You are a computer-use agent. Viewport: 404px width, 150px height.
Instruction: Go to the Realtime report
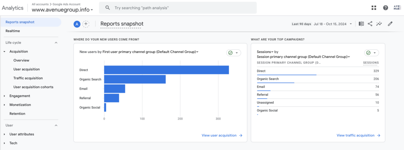click(x=13, y=31)
